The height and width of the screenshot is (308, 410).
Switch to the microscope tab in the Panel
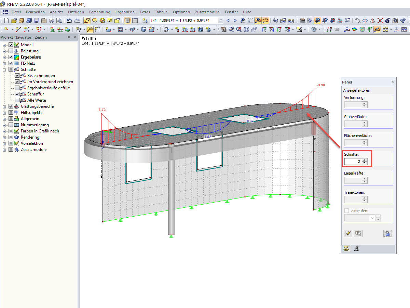click(x=356, y=249)
